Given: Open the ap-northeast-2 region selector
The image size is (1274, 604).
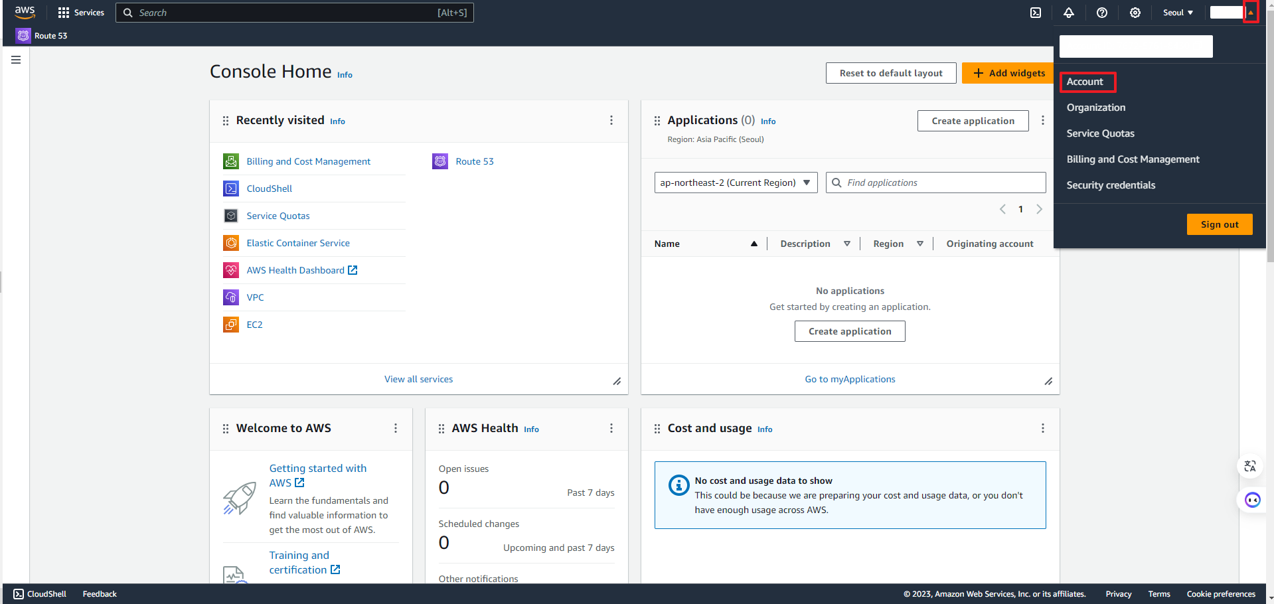Looking at the screenshot, I should pyautogui.click(x=736, y=183).
